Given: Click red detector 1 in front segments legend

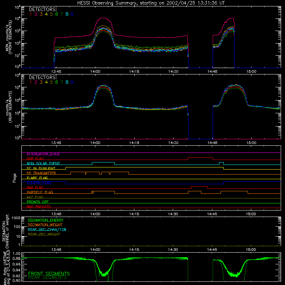Looking at the screenshot, I should click(x=31, y=14).
